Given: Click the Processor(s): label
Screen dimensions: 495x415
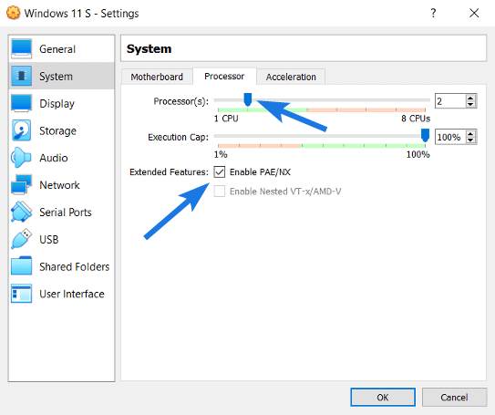Looking at the screenshot, I should pyautogui.click(x=180, y=101).
